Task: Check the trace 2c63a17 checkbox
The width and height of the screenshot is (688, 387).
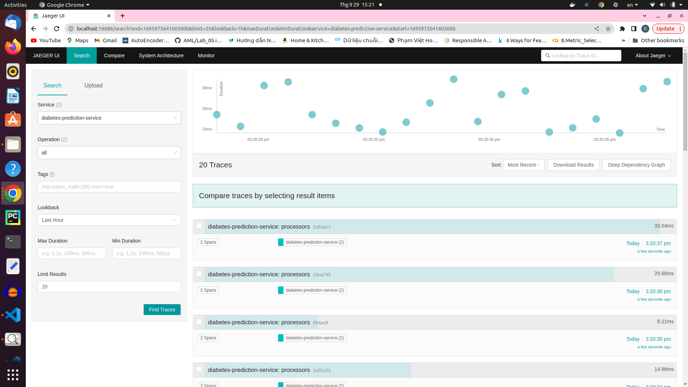Action: pyautogui.click(x=199, y=226)
